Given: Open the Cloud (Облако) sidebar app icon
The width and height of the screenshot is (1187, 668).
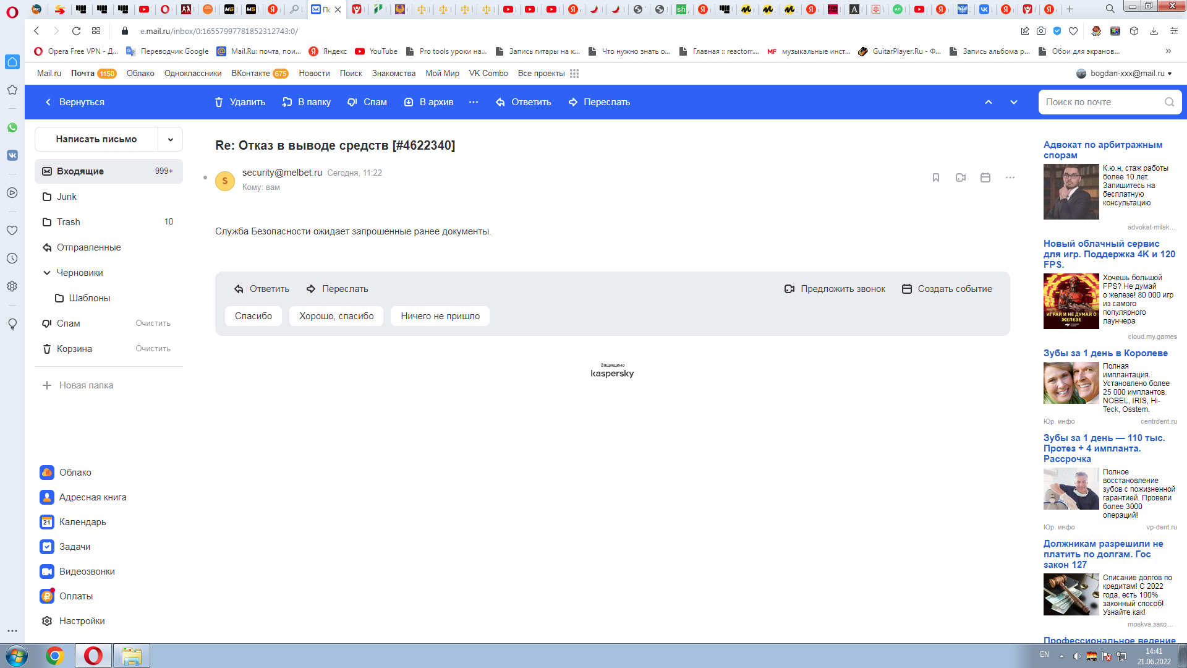Looking at the screenshot, I should click(47, 473).
